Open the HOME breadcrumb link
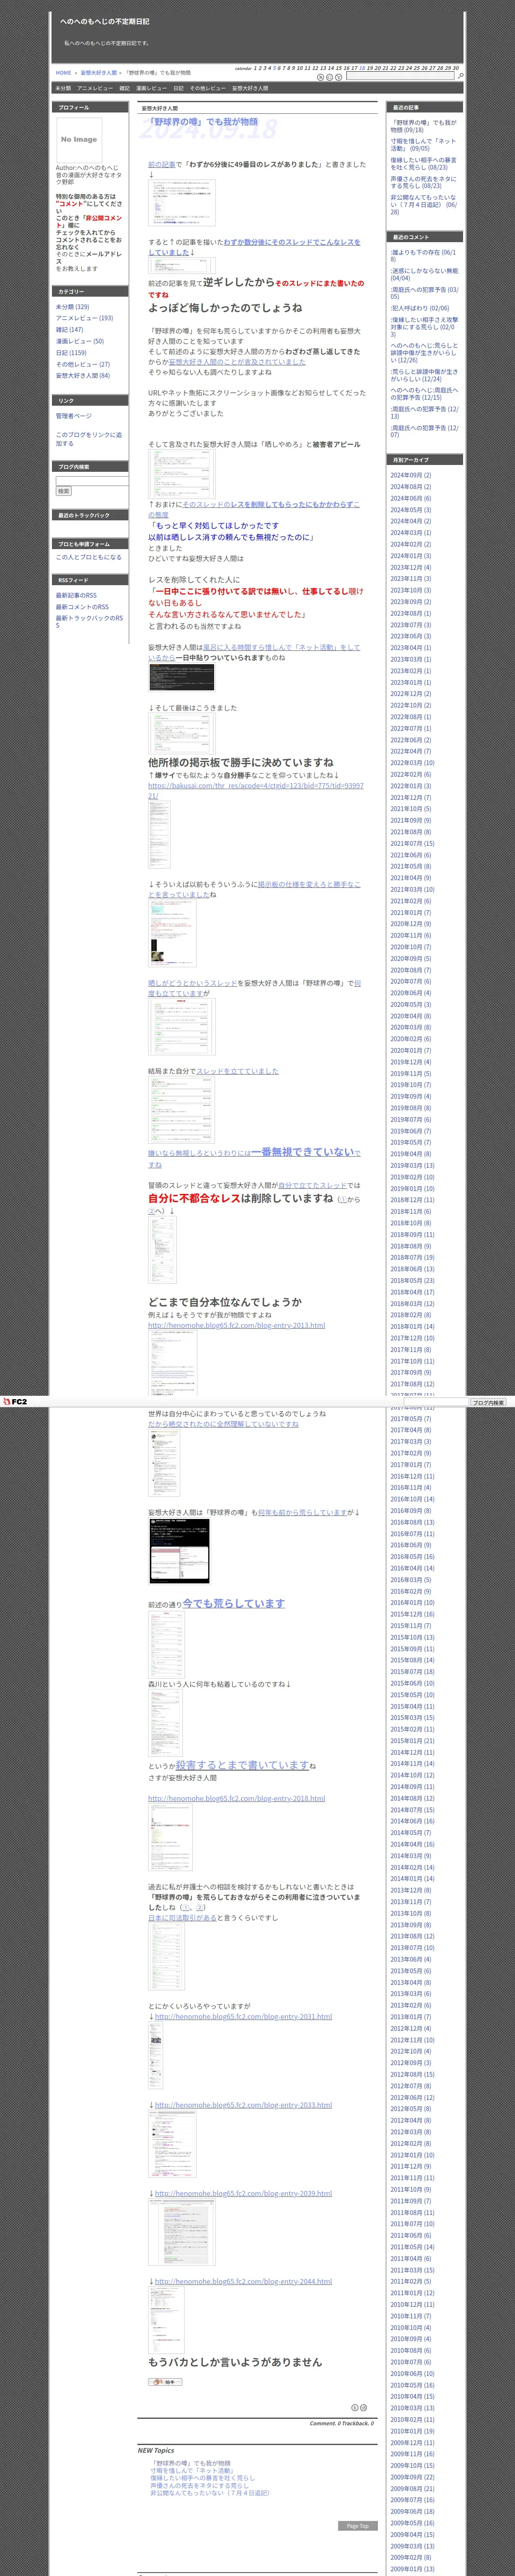The image size is (515, 2576). tap(63, 73)
